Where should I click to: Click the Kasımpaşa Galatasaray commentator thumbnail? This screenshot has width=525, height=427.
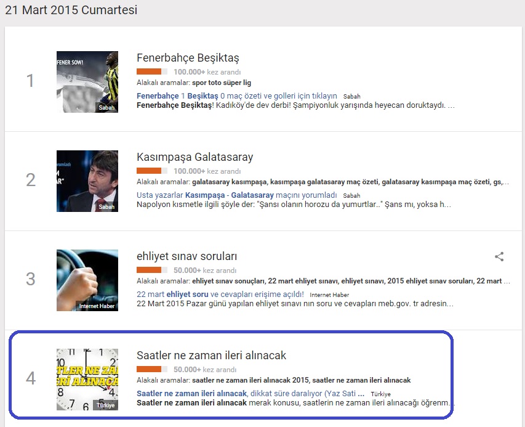click(87, 181)
